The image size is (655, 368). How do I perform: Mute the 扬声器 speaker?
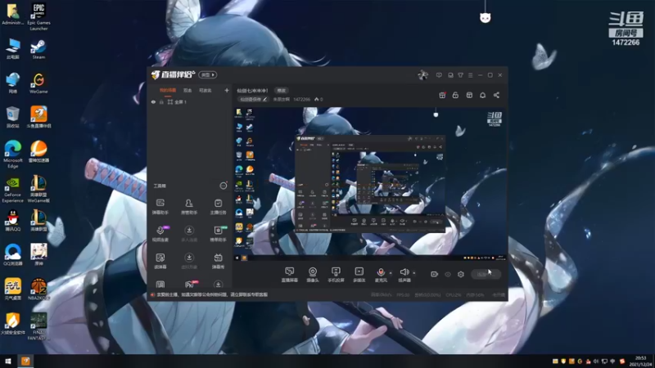coord(404,275)
